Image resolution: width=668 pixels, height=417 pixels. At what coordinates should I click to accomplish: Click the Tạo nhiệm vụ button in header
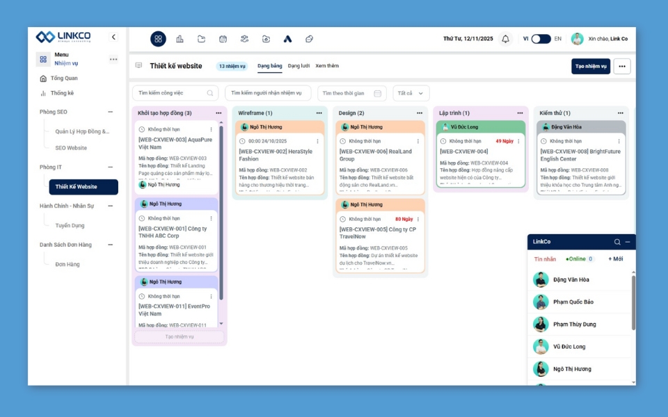click(590, 66)
